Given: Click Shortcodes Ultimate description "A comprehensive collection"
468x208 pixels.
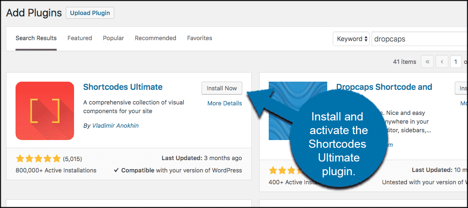Looking at the screenshot, I should coord(134,107).
